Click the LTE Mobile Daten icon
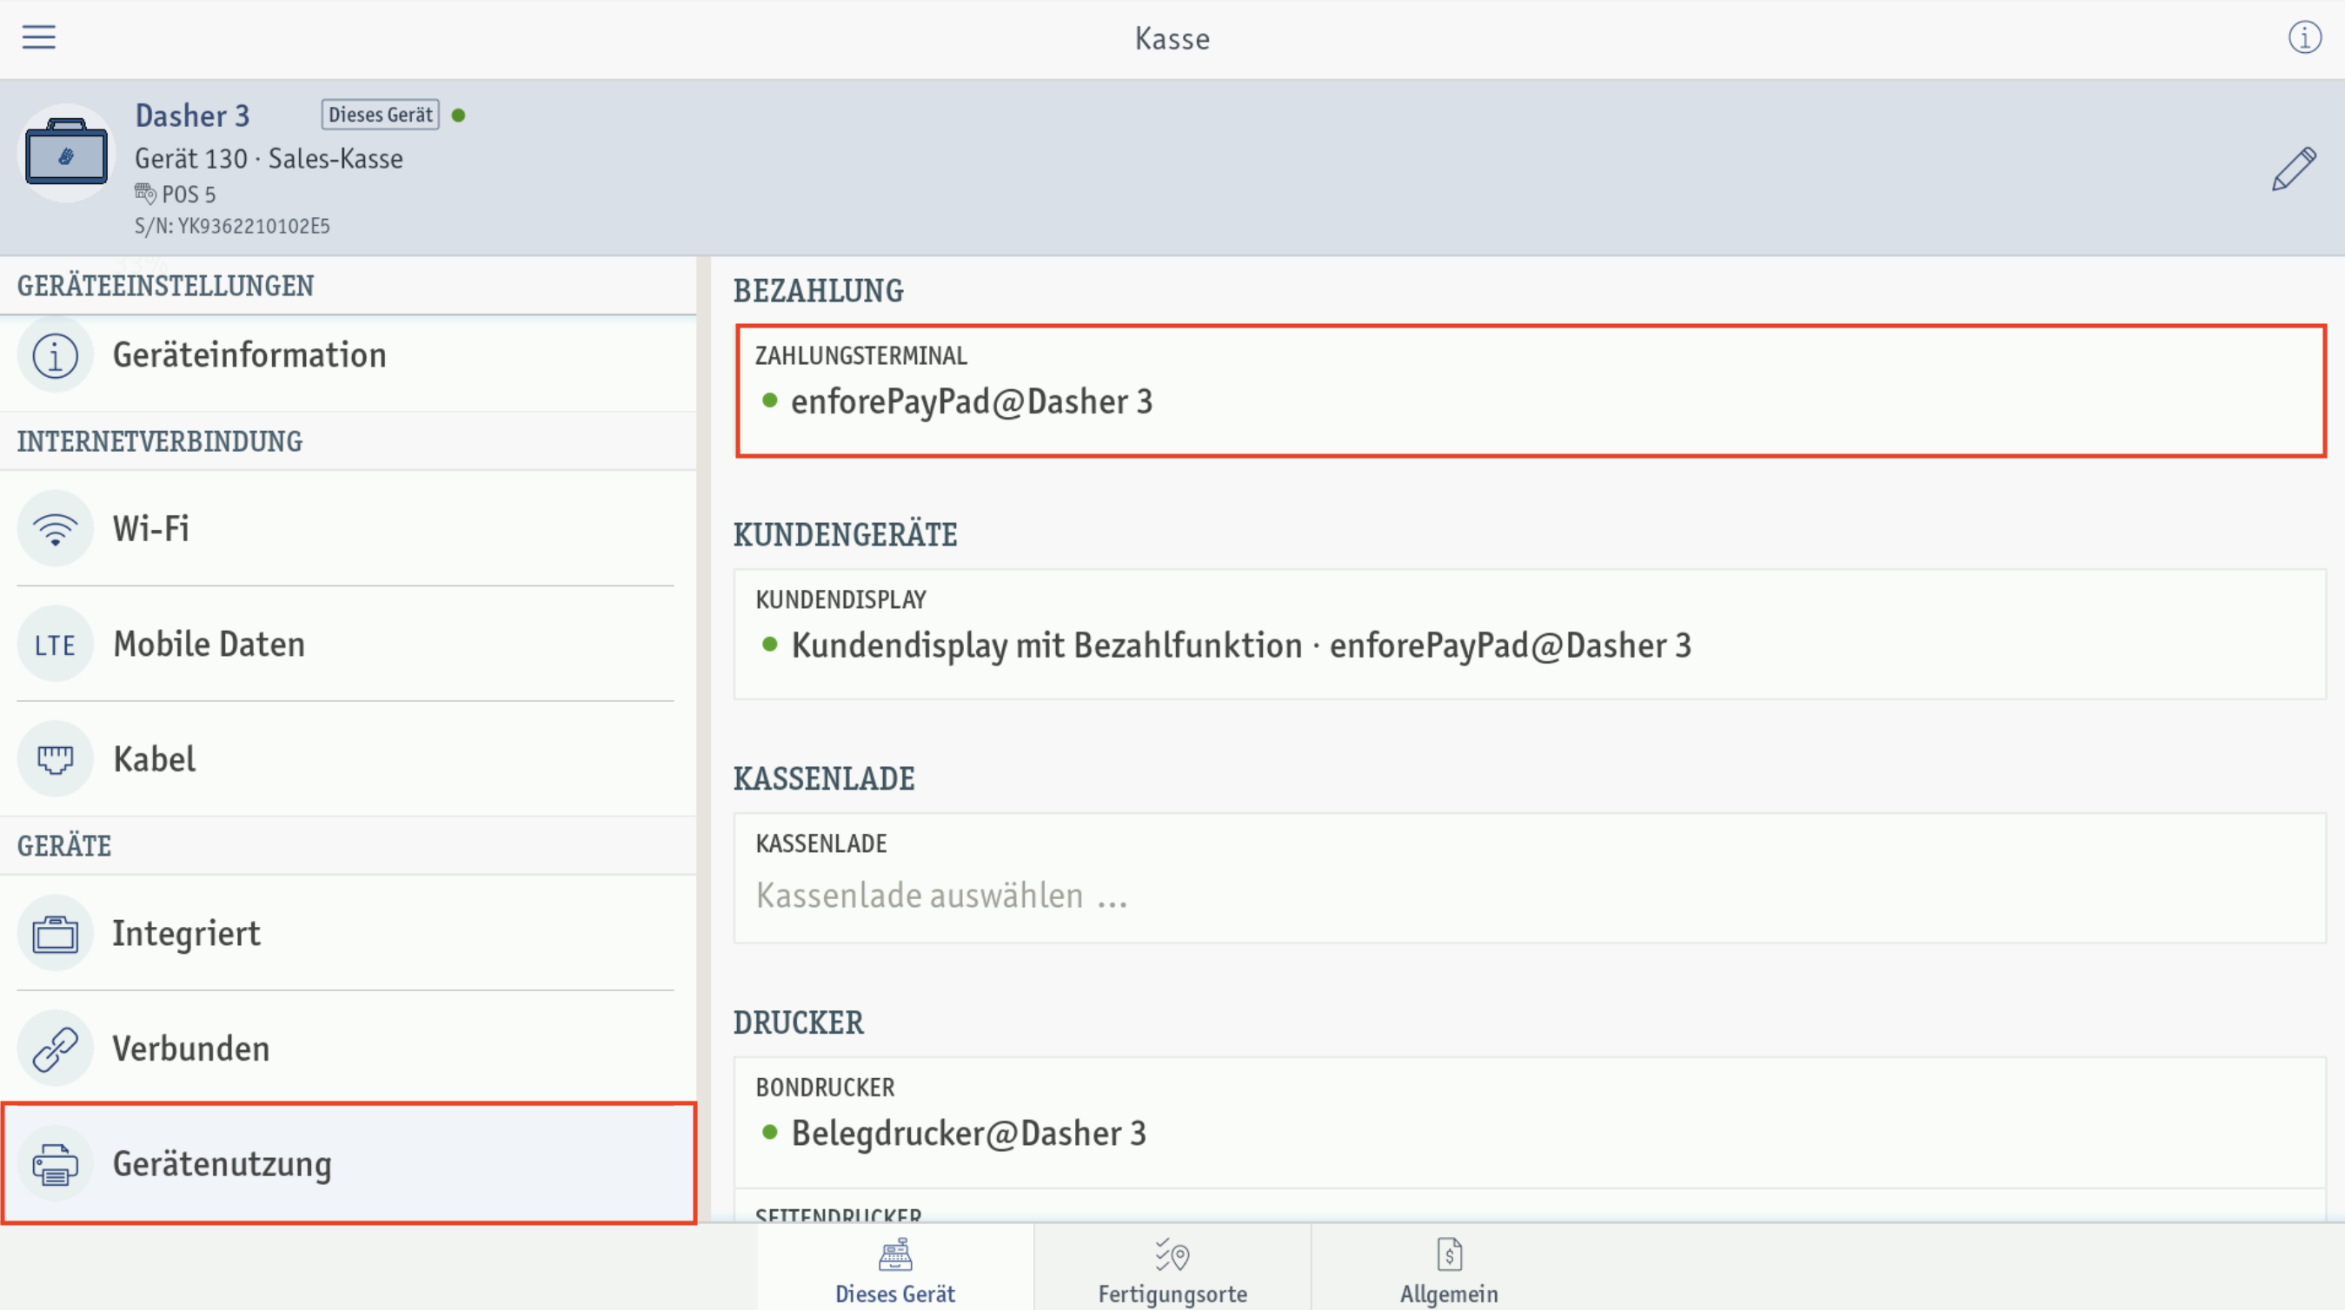 (55, 644)
